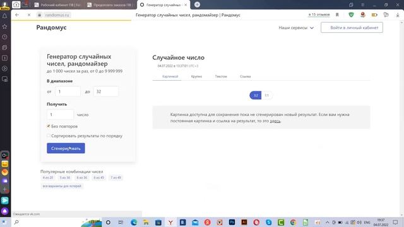
Task: Expand the Наши сервисы dropdown
Action: pyautogui.click(x=296, y=28)
